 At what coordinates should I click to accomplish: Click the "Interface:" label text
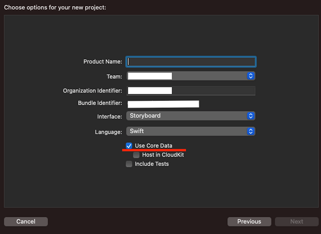point(110,117)
